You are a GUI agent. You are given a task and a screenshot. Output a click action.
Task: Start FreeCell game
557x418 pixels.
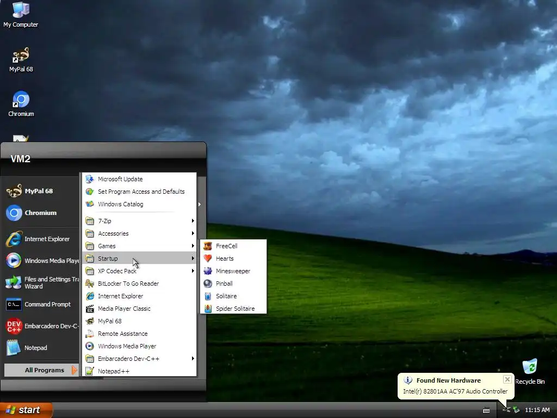coord(233,246)
